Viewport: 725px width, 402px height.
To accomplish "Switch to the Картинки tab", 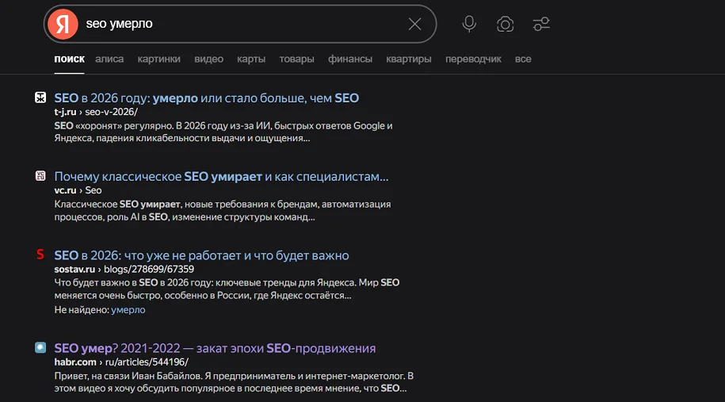I will (x=158, y=59).
